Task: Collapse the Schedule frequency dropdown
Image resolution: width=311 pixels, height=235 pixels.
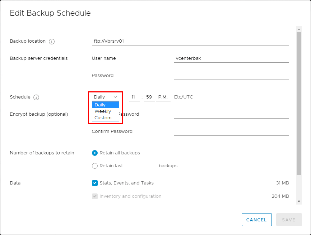Action: (x=105, y=97)
